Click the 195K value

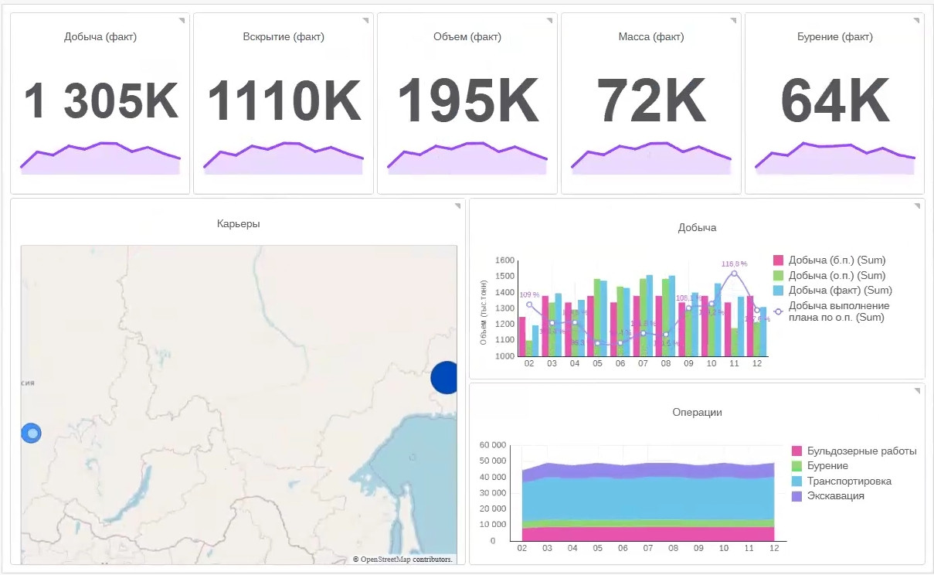tap(467, 101)
